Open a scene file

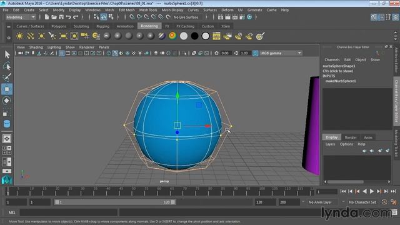coord(54,17)
